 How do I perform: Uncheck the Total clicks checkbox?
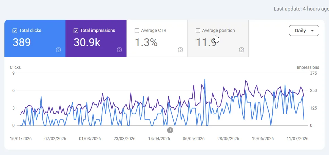tap(15, 31)
